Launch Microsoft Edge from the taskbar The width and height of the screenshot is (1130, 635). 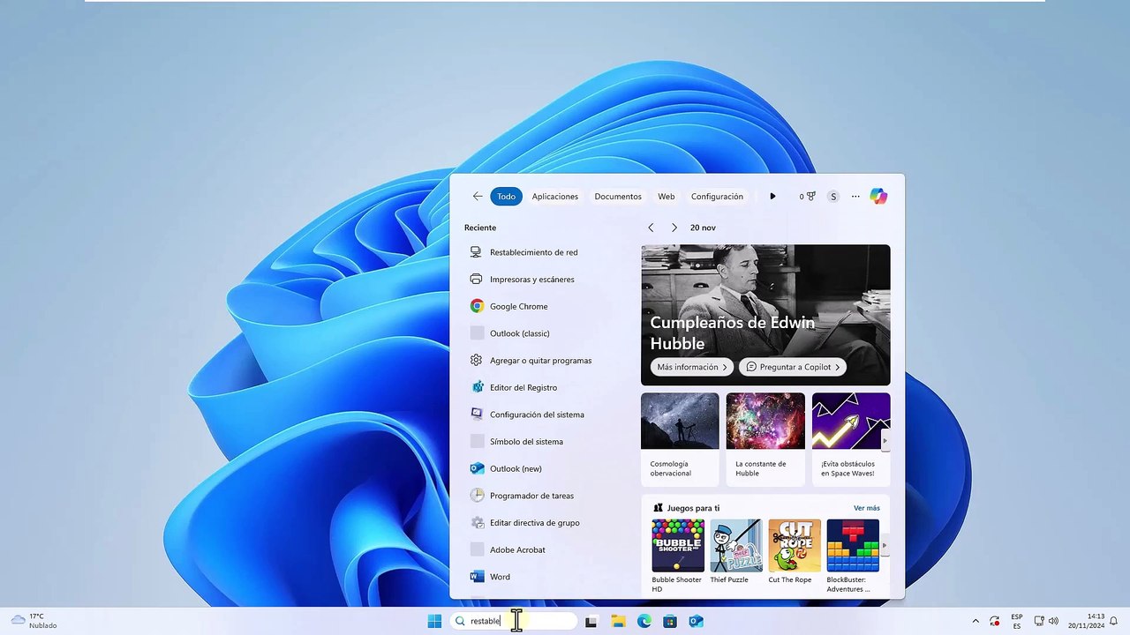[644, 621]
